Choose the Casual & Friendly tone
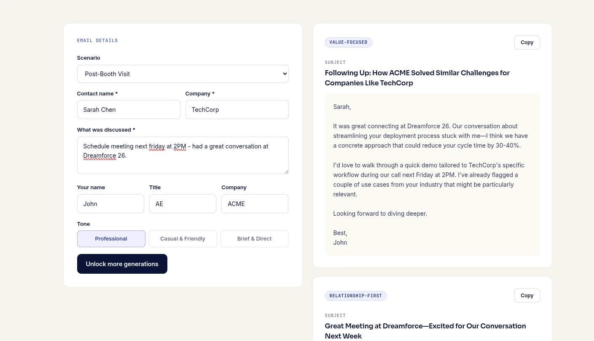Image resolution: width=594 pixels, height=341 pixels. point(183,239)
